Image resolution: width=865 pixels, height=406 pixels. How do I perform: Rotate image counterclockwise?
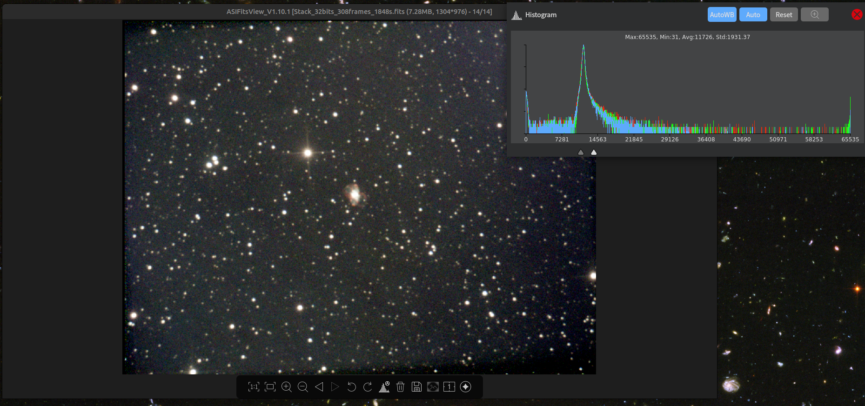351,387
